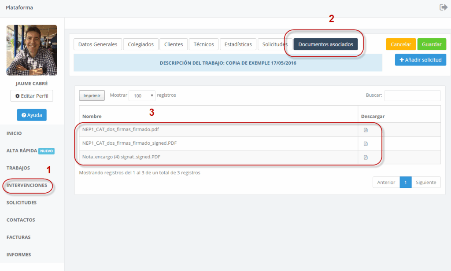Download NEP1_CAT_dos_firmas_firmado_signed.PDF file icon
This screenshot has width=451, height=271.
(366, 143)
